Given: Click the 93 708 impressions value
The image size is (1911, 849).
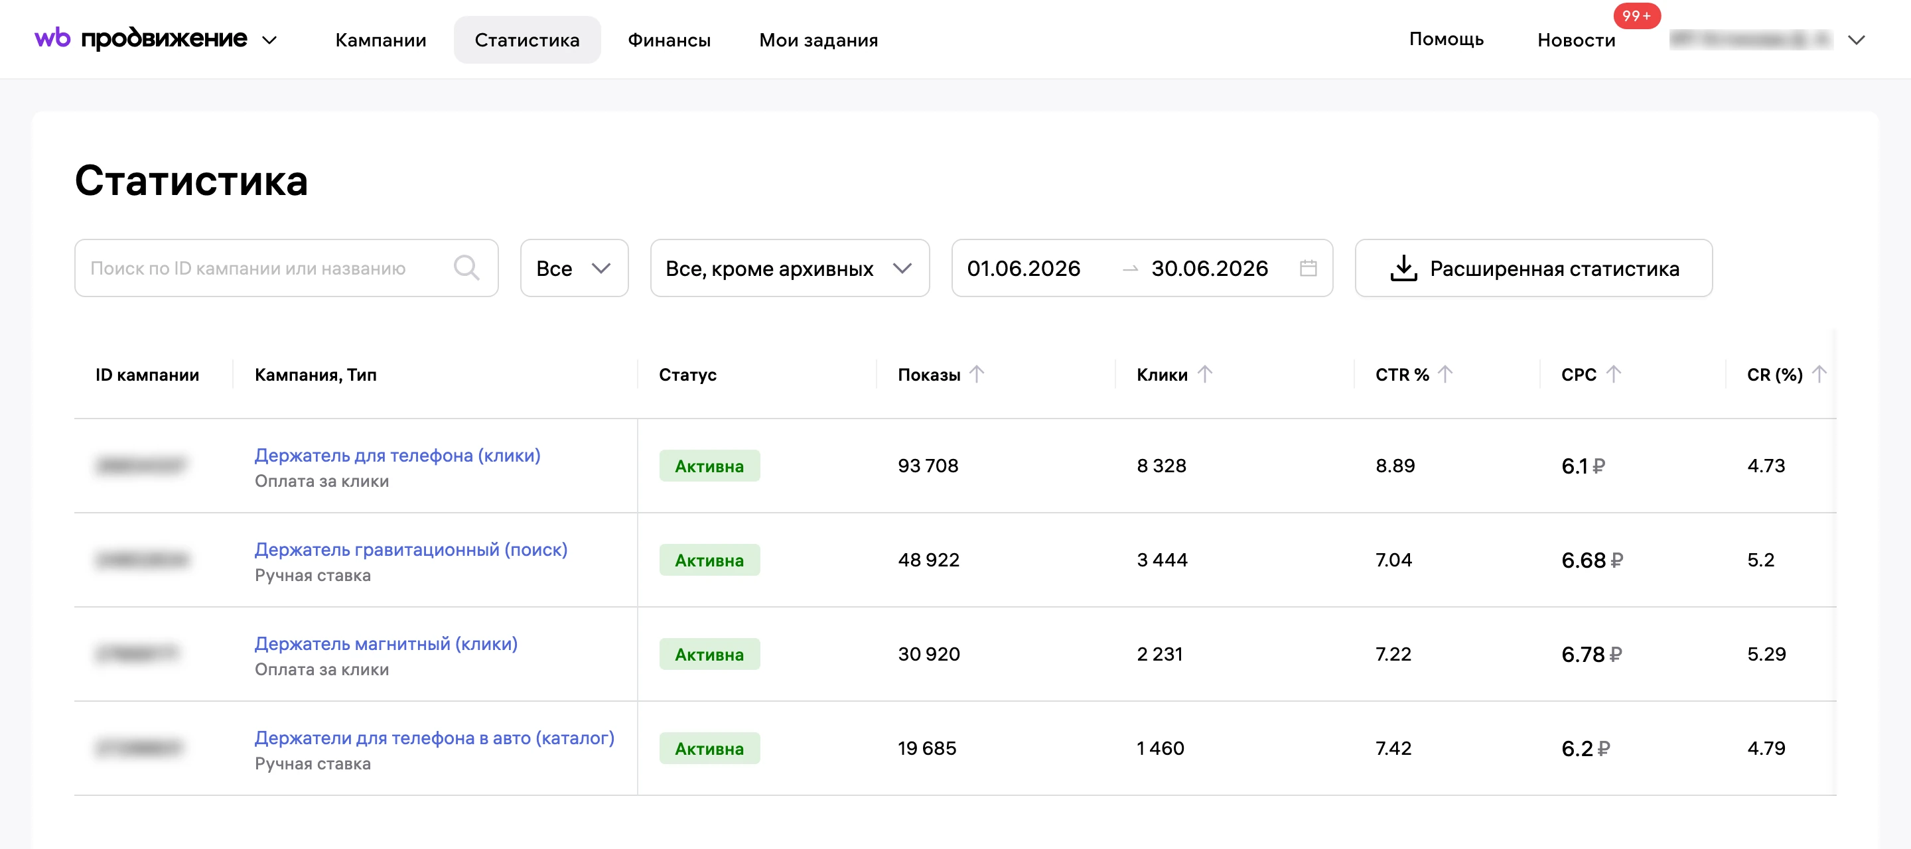Looking at the screenshot, I should pyautogui.click(x=928, y=466).
